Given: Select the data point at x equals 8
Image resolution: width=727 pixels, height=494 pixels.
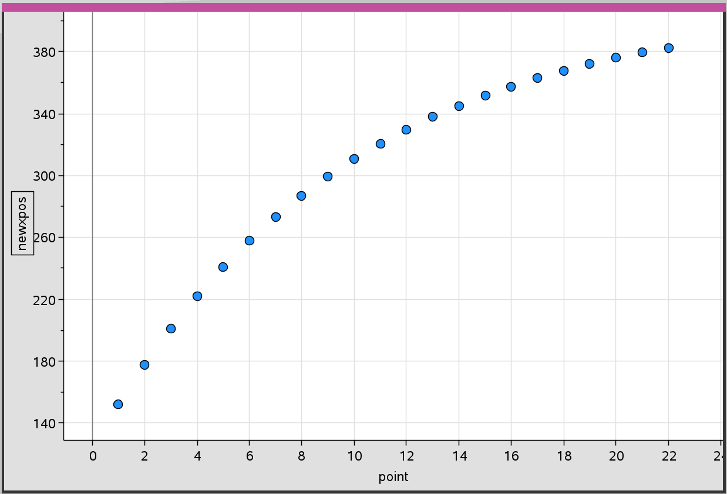Looking at the screenshot, I should coord(301,196).
